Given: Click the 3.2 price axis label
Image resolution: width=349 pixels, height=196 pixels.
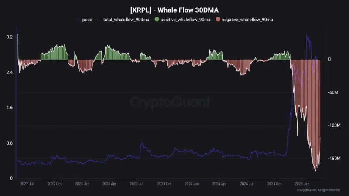Looking at the screenshot, I should pos(9,37).
